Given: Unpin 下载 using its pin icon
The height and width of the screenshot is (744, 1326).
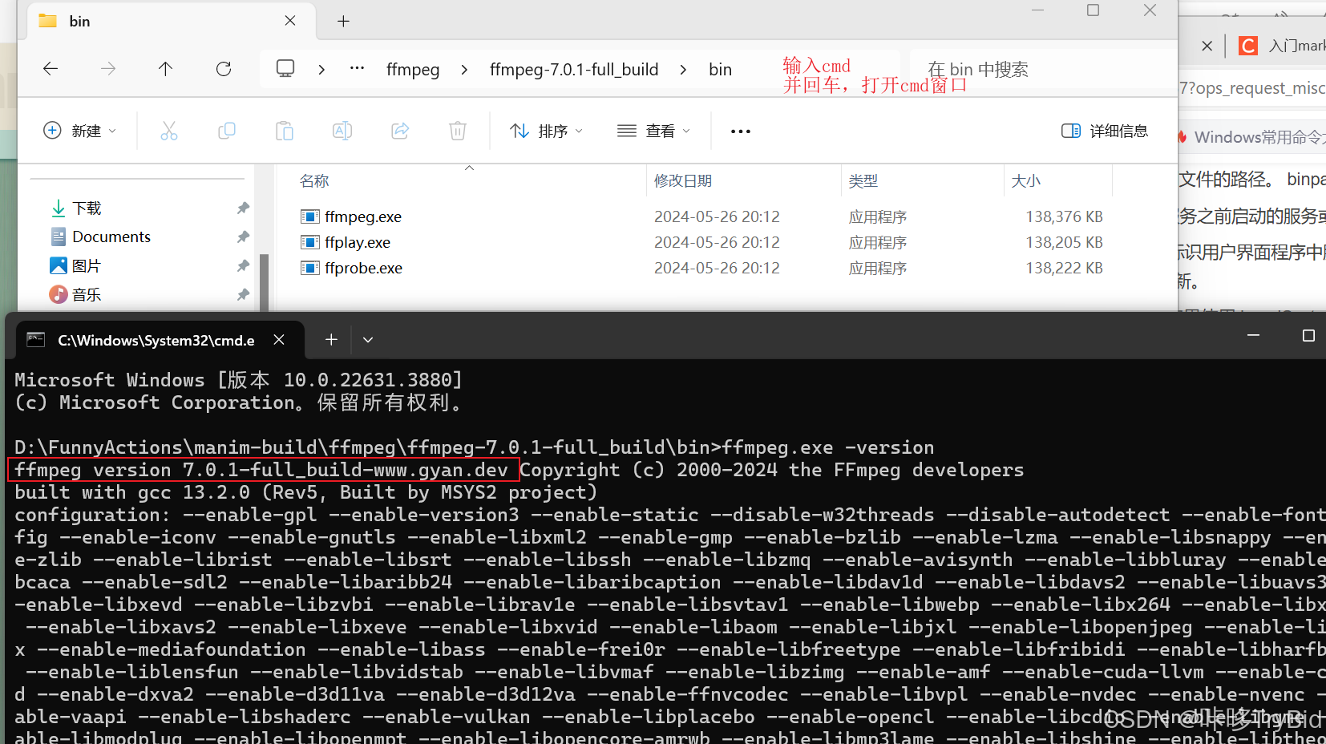Looking at the screenshot, I should (x=243, y=208).
